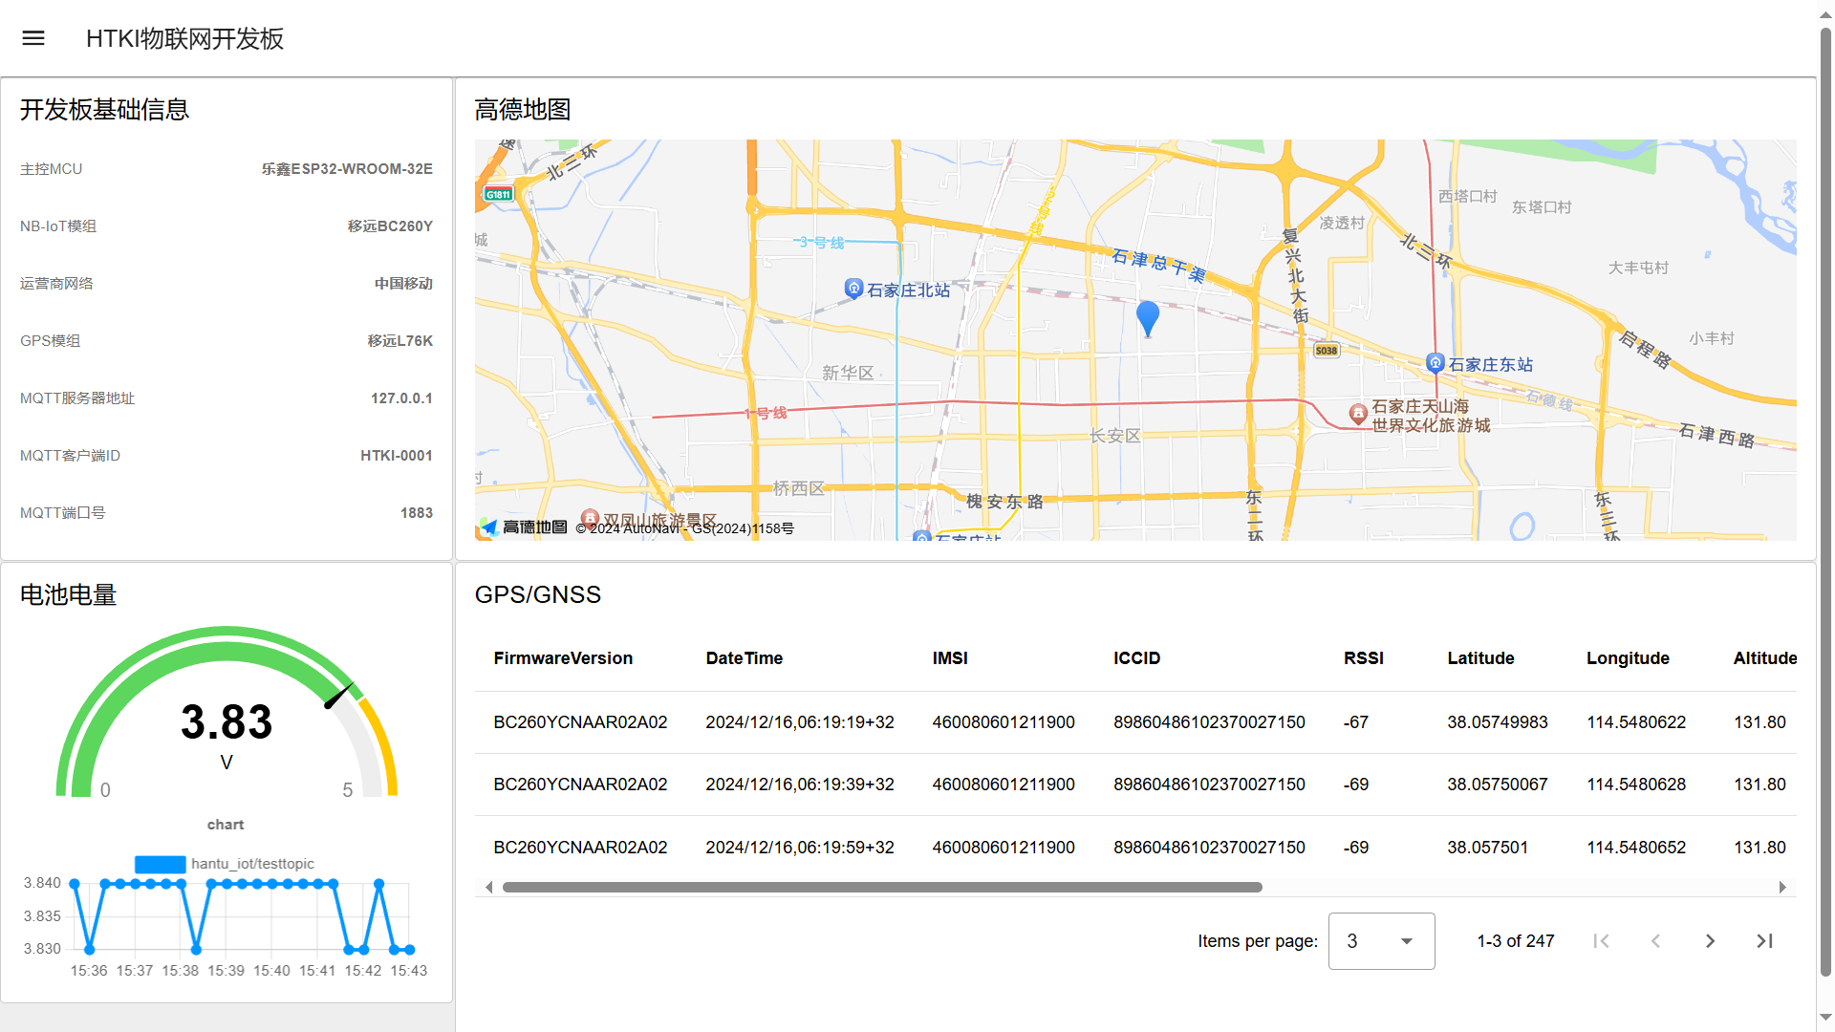The image size is (1835, 1032).
Task: Click the RSSI column header
Action: coord(1363,658)
